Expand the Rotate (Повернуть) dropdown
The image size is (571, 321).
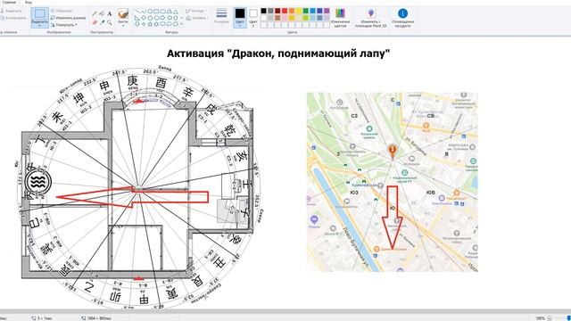tap(63, 25)
